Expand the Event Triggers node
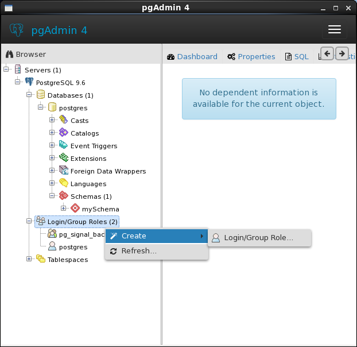Image resolution: width=357 pixels, height=347 pixels. point(52,145)
